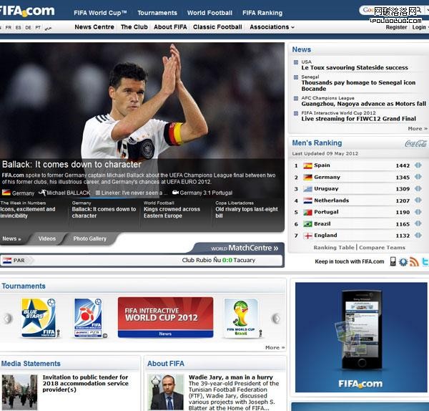
Task: Open About FIFA in navigation bar
Action: (x=170, y=27)
